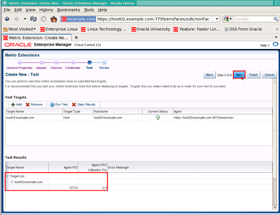280x215 pixels.
Task: Click the Next button
Action: (239, 75)
